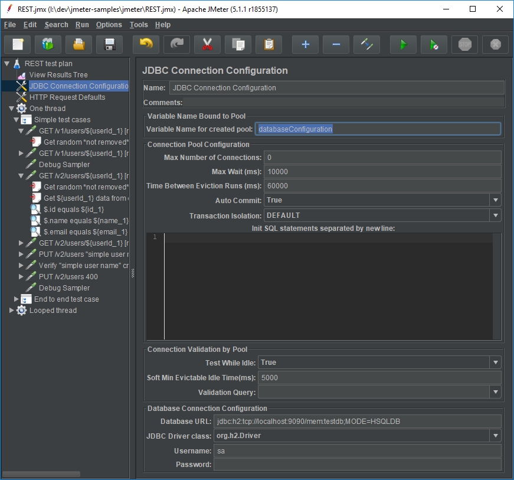Open the Tools menu
This screenshot has width=514, height=480.
click(x=139, y=25)
